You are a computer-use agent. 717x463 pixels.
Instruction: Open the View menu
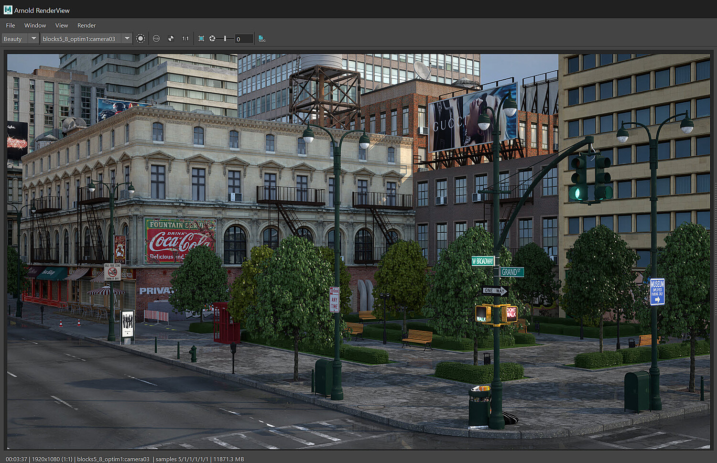[62, 25]
